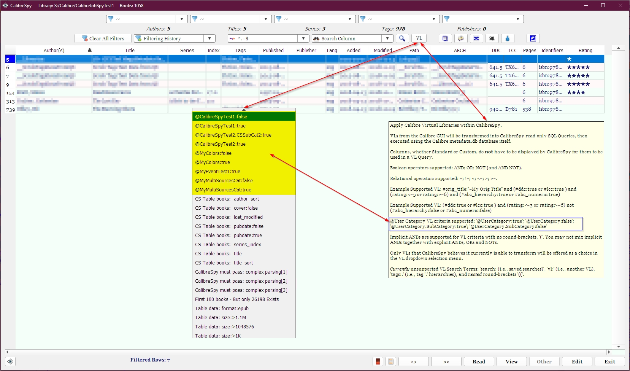Click the blue book panel icon
The image size is (630, 371).
(x=445, y=38)
